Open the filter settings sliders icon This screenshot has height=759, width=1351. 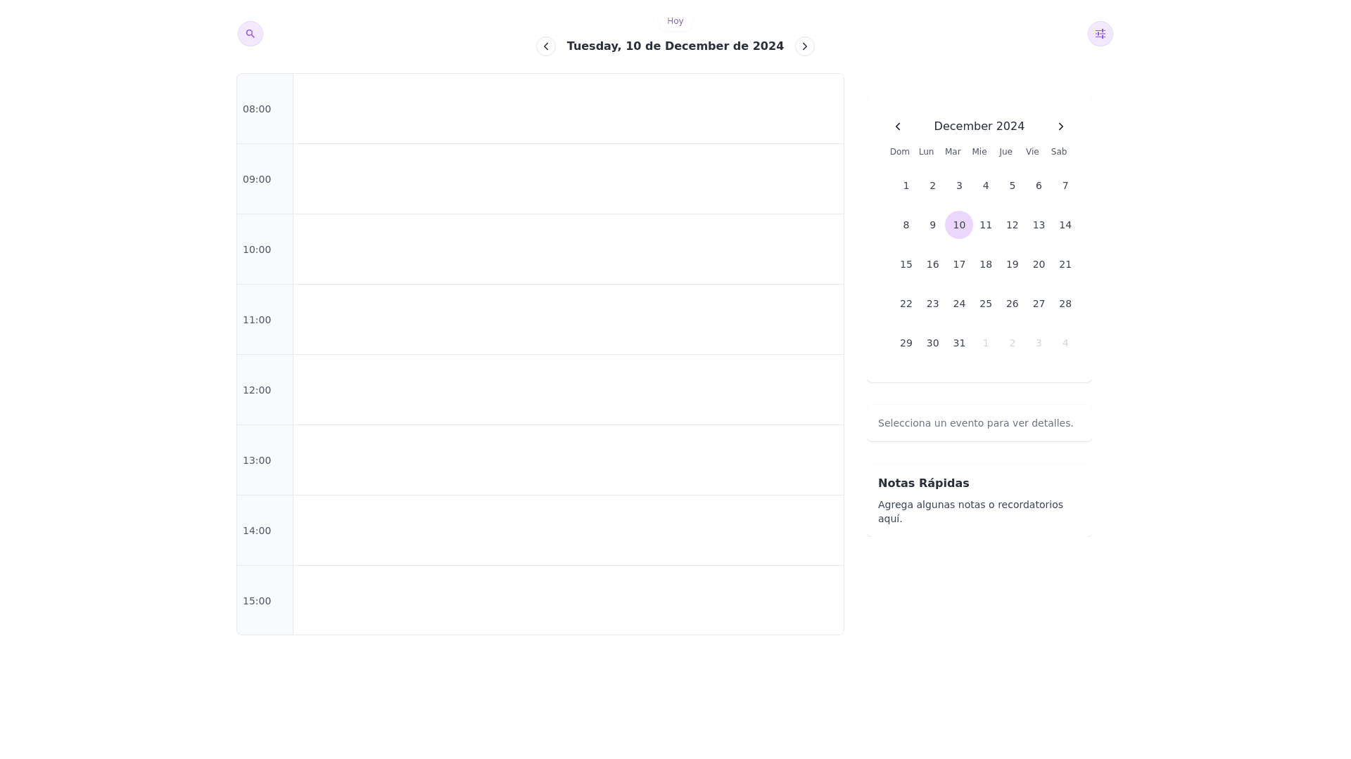click(1100, 34)
